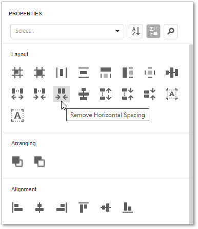Click the Align Bottom icon in Alignment

pos(128,208)
